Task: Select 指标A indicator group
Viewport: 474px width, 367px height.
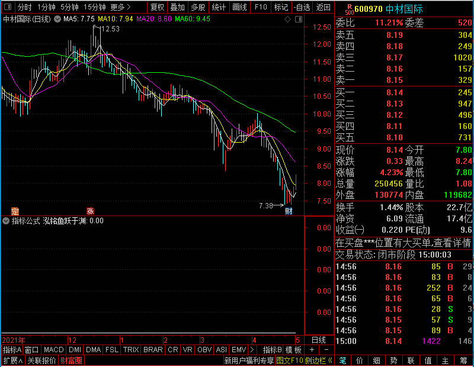Action: [12, 350]
